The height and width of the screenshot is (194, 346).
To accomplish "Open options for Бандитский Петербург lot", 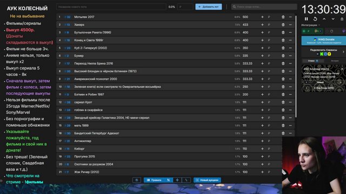I will click(x=290, y=133).
